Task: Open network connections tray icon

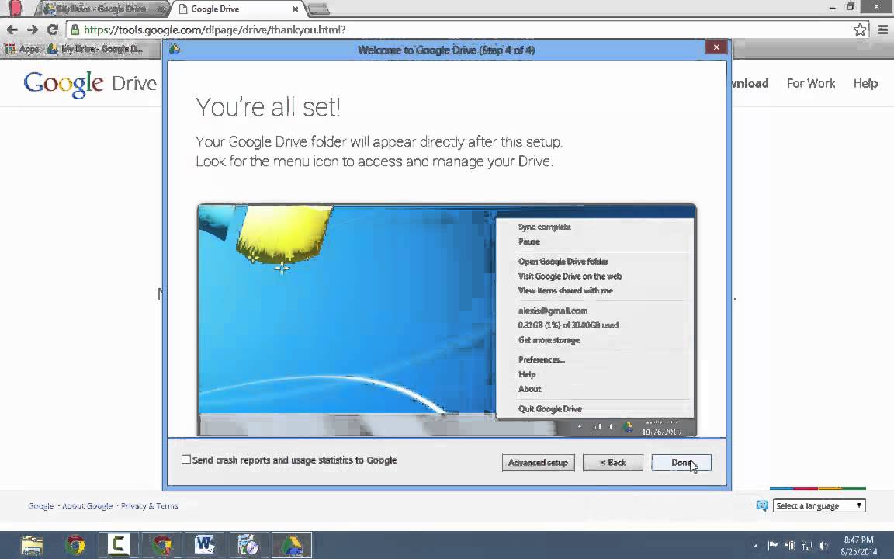Action: coord(807,546)
